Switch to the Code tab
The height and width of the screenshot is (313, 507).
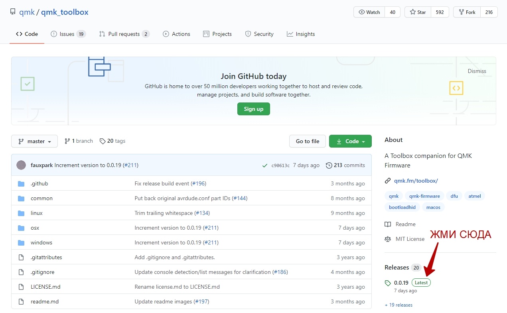(27, 34)
